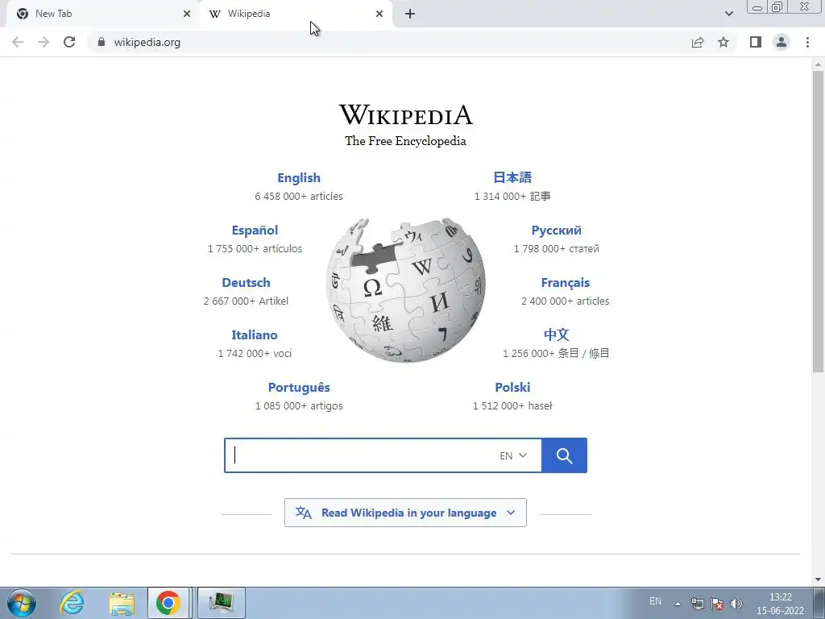Launch Internet Explorer from taskbar
The width and height of the screenshot is (825, 619).
(x=71, y=603)
